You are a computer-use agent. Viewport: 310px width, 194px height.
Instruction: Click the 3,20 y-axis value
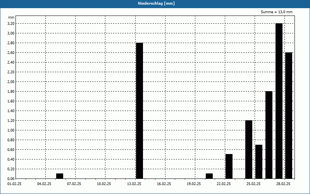[11, 24]
